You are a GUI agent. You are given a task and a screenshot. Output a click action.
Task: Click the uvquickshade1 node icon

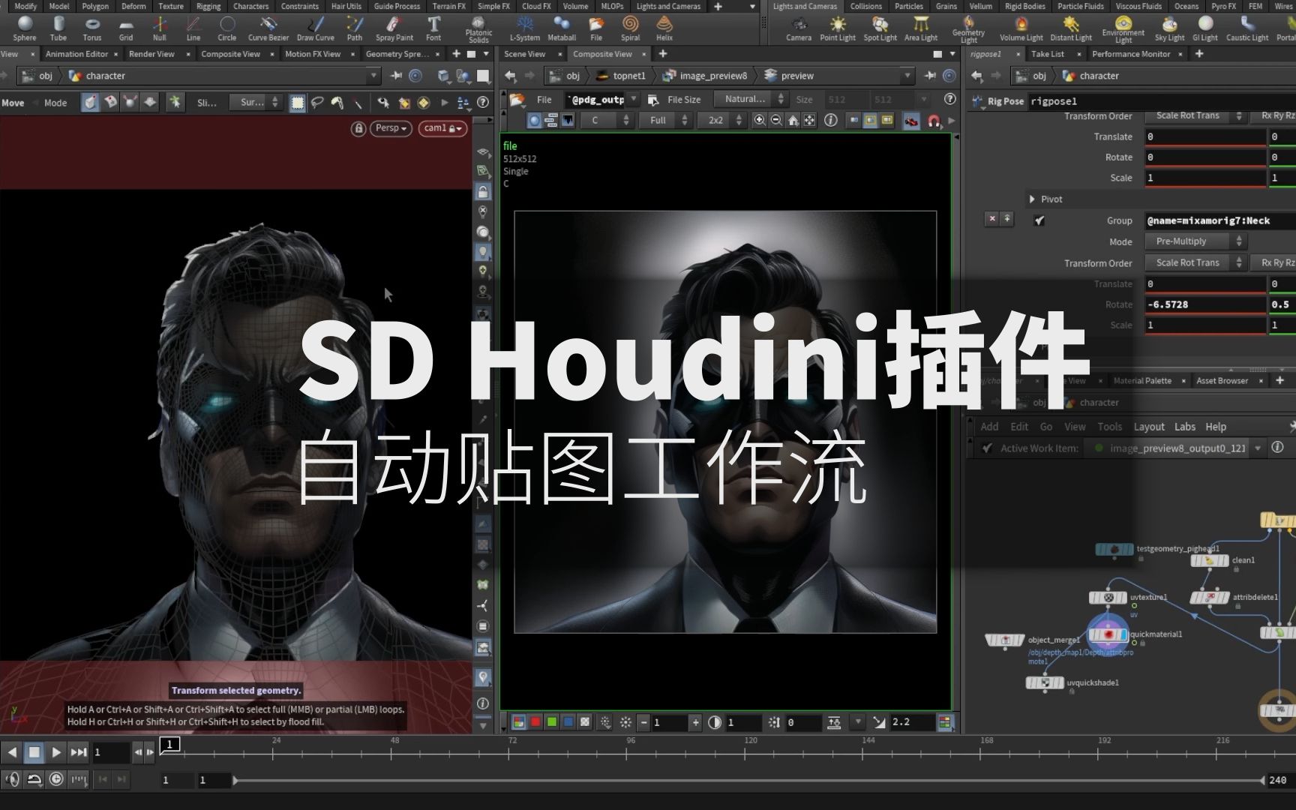click(x=1045, y=682)
